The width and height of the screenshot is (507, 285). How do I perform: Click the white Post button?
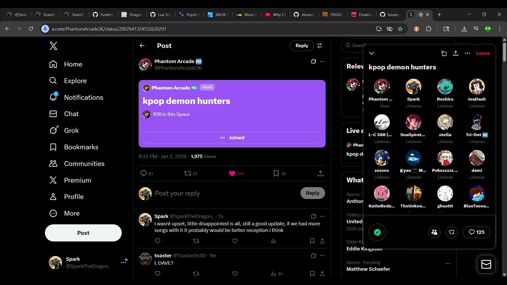83,233
